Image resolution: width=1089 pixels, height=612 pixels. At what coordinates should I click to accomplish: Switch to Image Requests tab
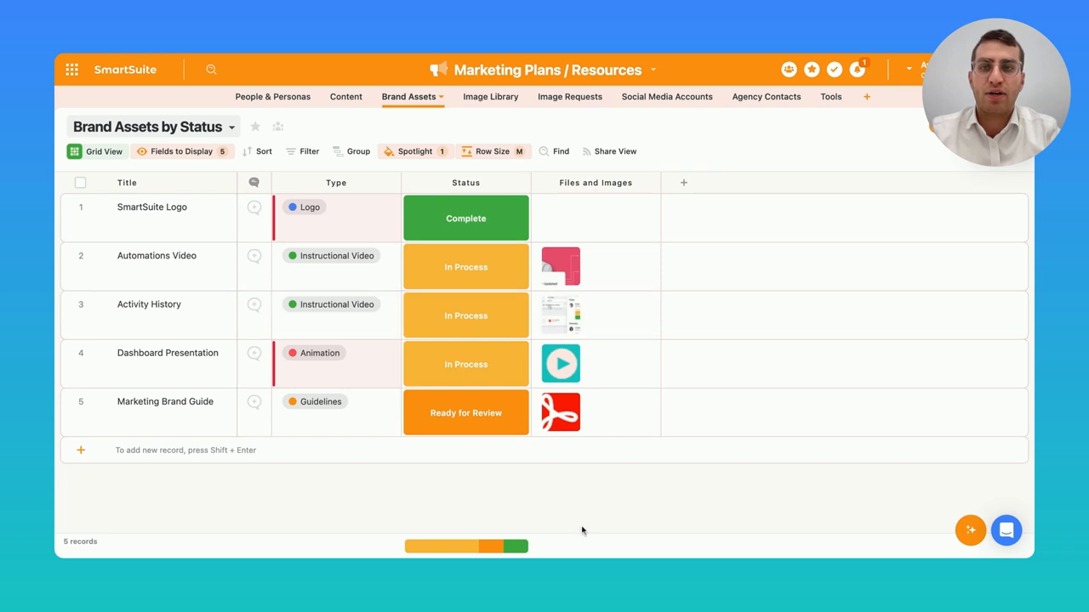click(x=570, y=97)
